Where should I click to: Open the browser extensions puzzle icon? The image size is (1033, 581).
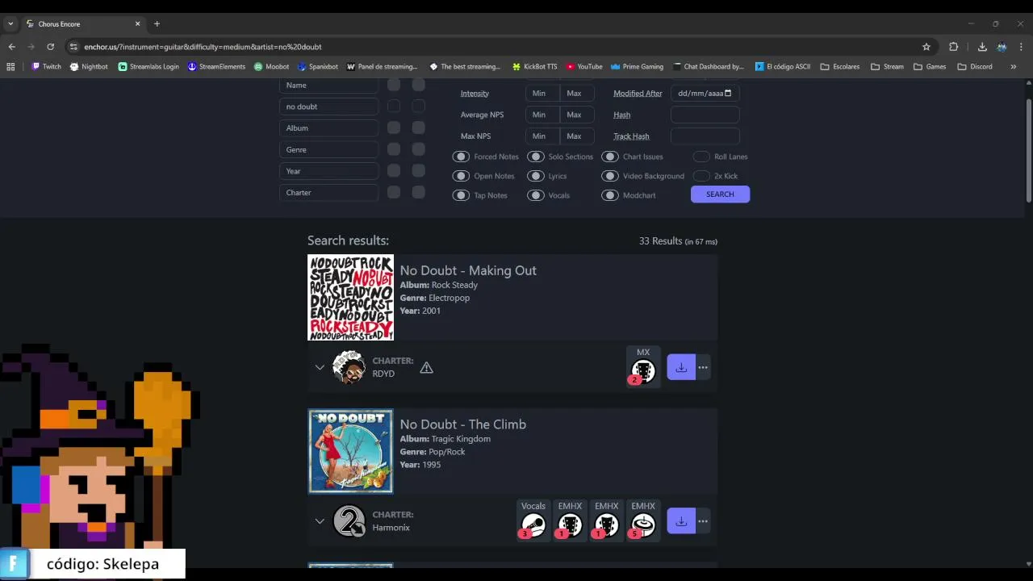click(953, 47)
